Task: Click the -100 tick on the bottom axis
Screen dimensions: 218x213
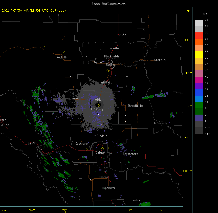Action: click(x=32, y=209)
